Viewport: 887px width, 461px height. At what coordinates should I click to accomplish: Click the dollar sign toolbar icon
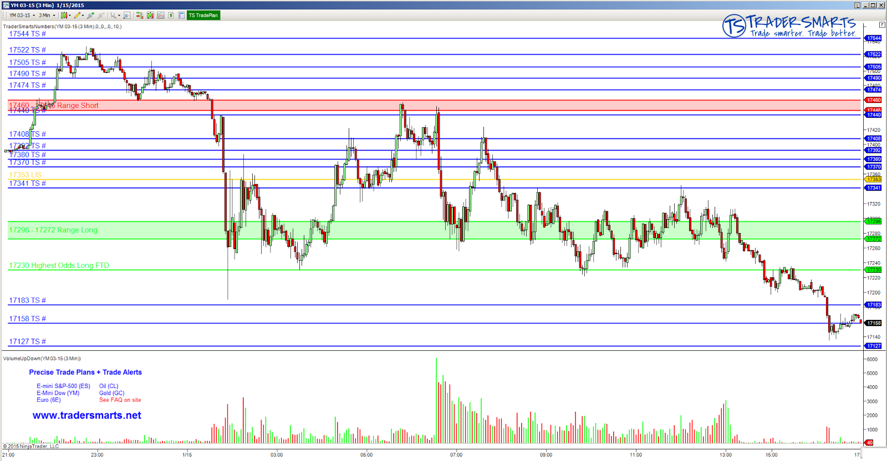(x=171, y=15)
